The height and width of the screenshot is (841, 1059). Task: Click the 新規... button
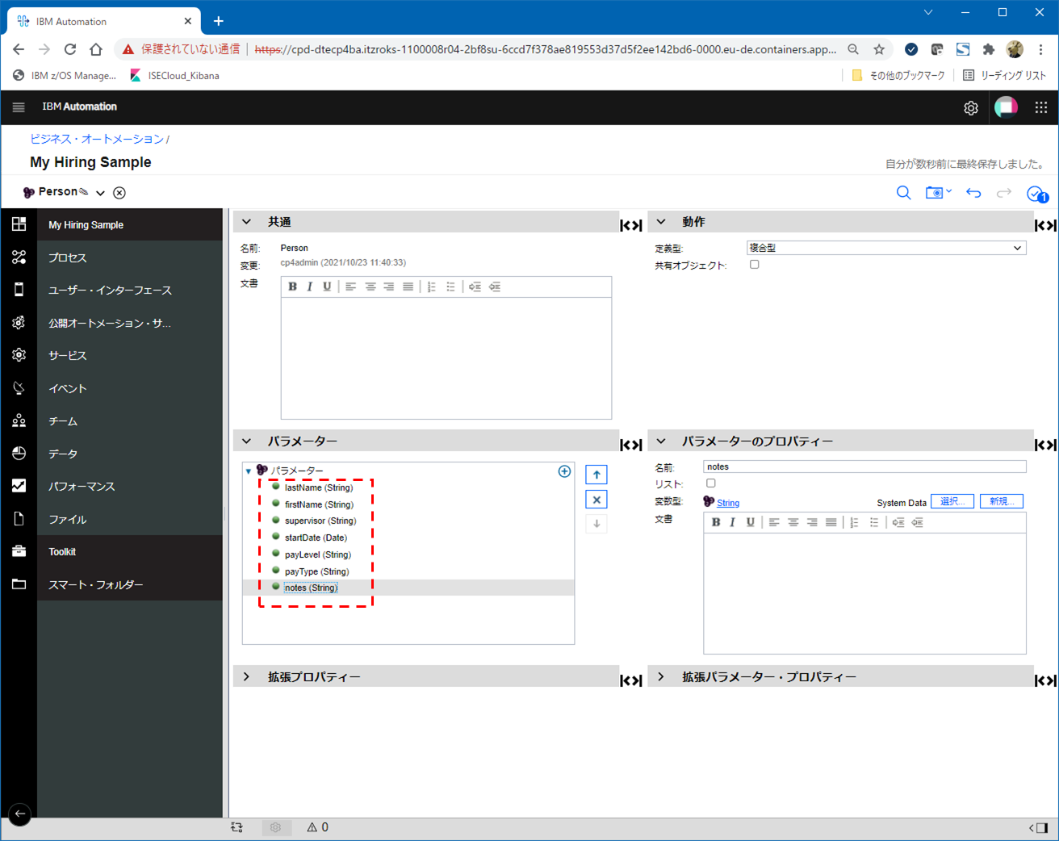[x=1002, y=502]
